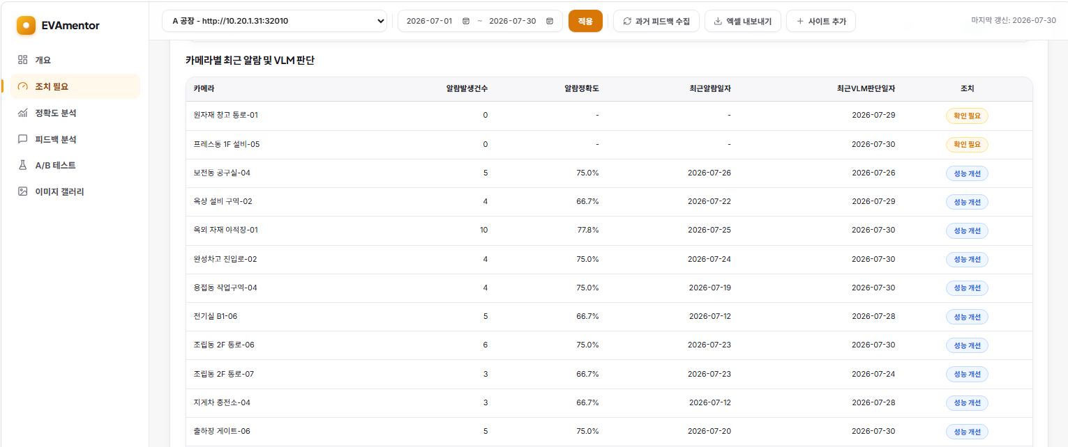The height and width of the screenshot is (447, 1068).
Task: Click the download icon in 엑셀 내보내기
Action: 718,21
